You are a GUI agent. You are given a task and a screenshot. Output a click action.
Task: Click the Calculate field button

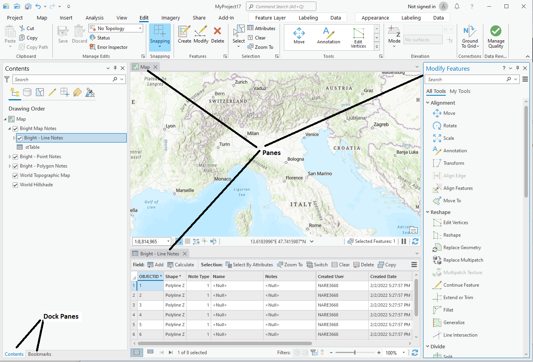tap(181, 265)
